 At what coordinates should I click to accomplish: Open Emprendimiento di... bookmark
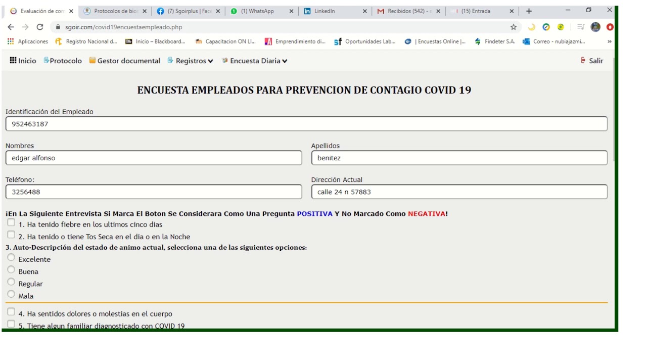295,41
